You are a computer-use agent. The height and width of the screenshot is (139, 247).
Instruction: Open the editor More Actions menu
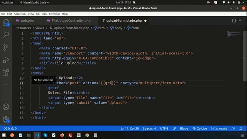tap(241, 20)
